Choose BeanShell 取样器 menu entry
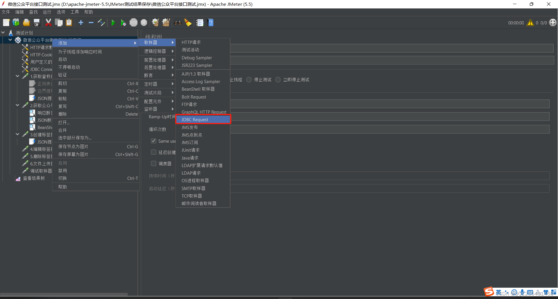This screenshot has width=558, height=299. point(203,89)
